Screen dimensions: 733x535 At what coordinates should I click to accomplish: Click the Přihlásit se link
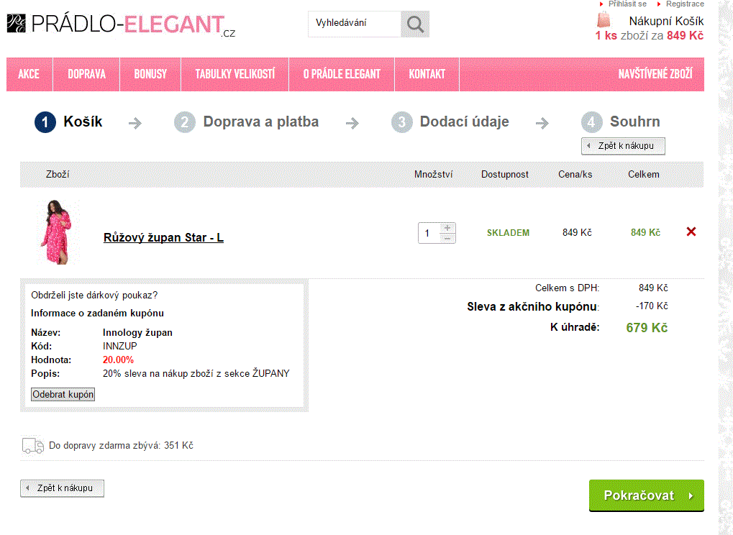(627, 4)
